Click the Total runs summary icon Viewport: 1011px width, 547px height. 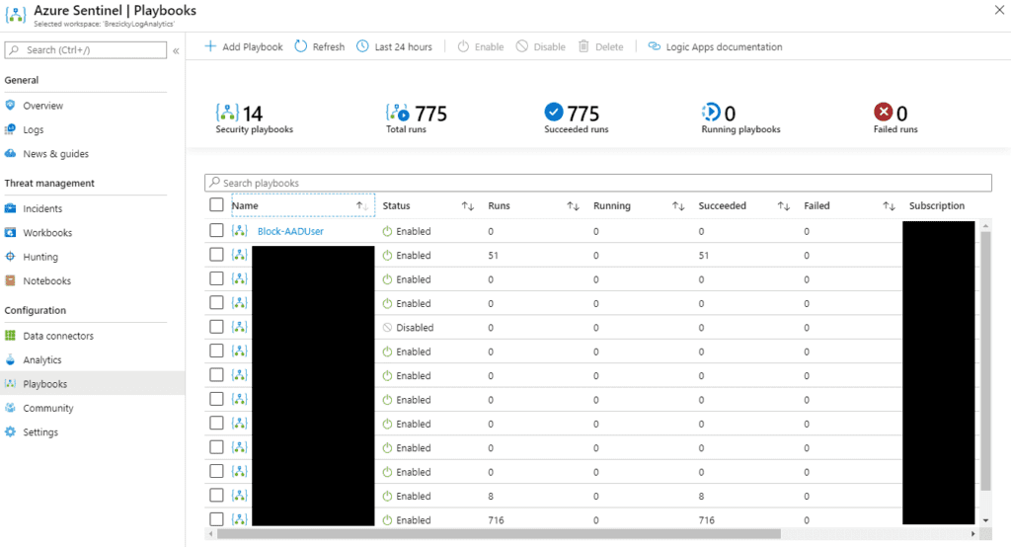pyautogui.click(x=397, y=113)
